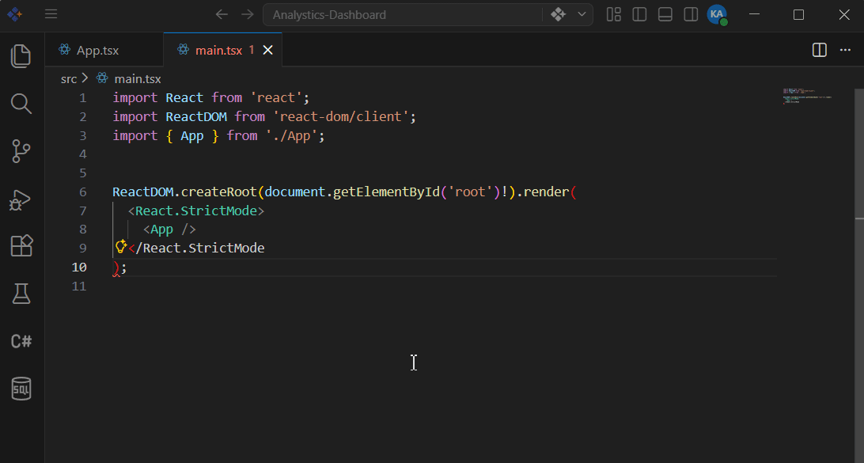Image resolution: width=864 pixels, height=463 pixels.
Task: Click line number 11 in the gutter
Action: [79, 286]
